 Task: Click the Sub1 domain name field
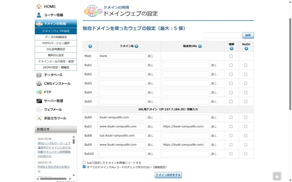click(122, 65)
